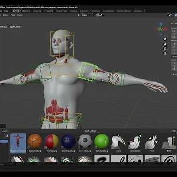Select the Soccerball_rig asset thumbnail

click(85, 143)
